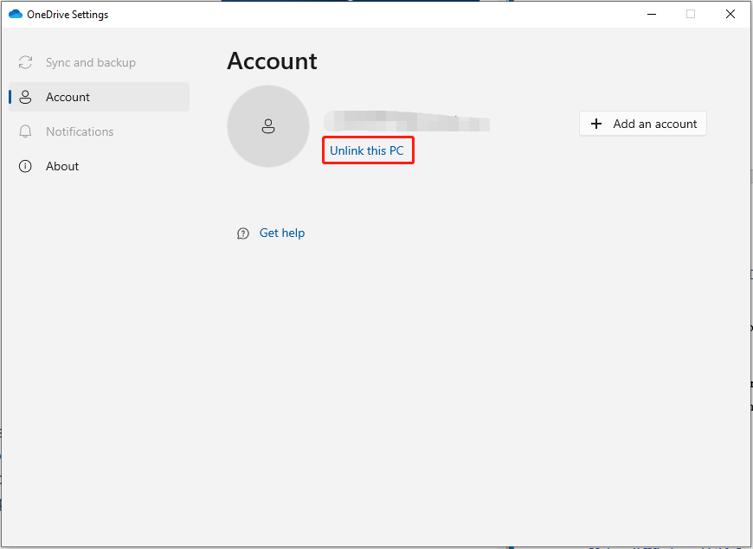Select the About section in sidebar
This screenshot has width=753, height=549.
[62, 166]
